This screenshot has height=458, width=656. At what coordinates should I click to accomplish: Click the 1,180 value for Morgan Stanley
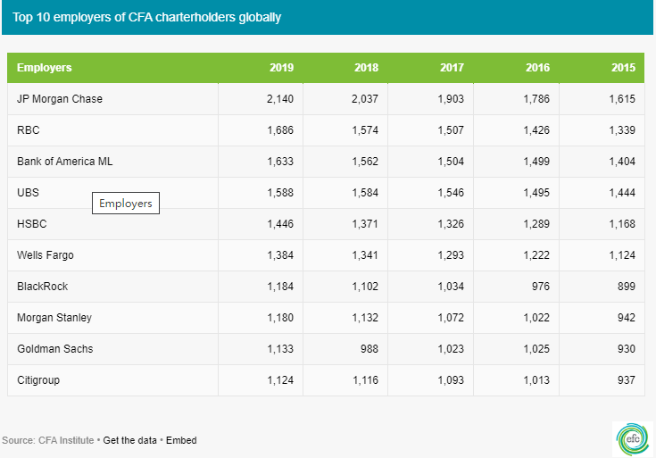(280, 318)
